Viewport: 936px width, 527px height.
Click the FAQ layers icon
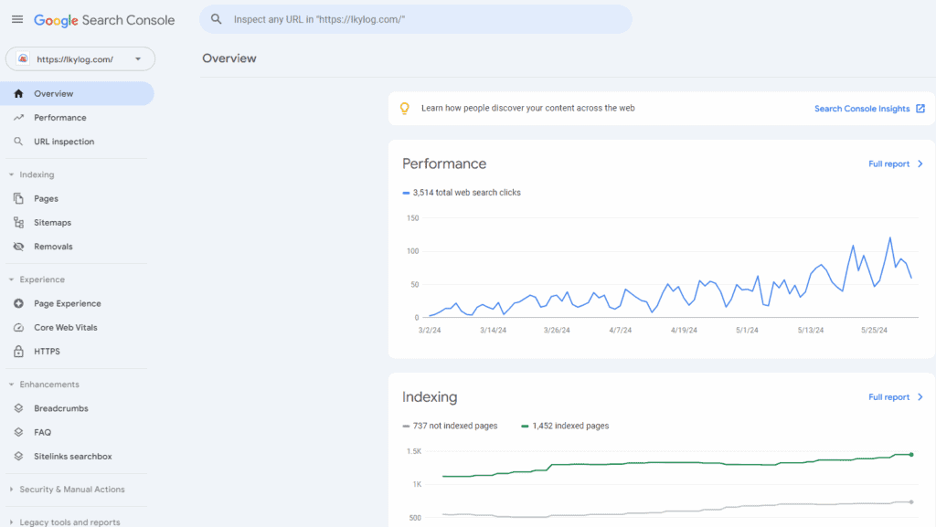18,432
